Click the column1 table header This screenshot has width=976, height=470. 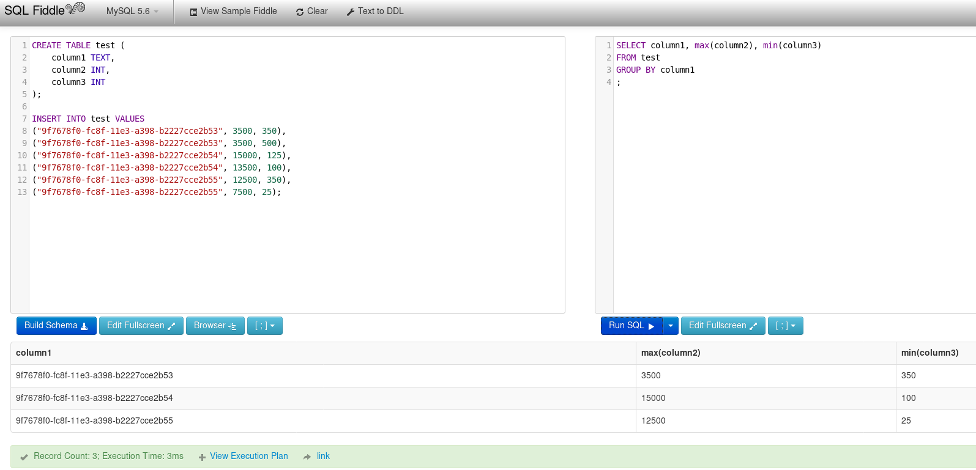click(323, 353)
